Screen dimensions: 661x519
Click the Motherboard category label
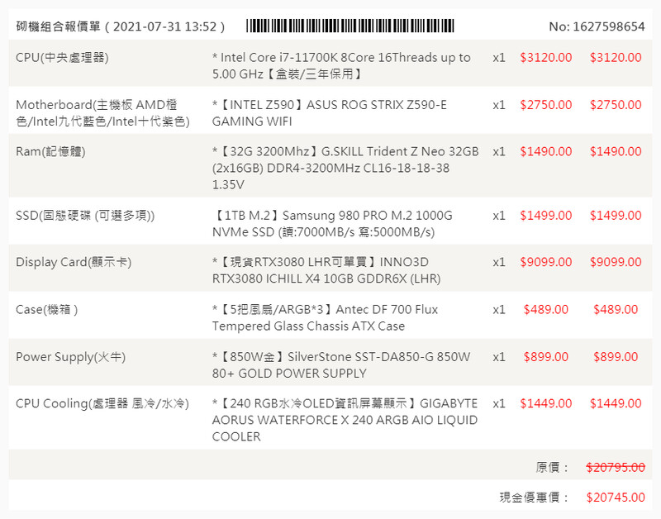(x=102, y=113)
